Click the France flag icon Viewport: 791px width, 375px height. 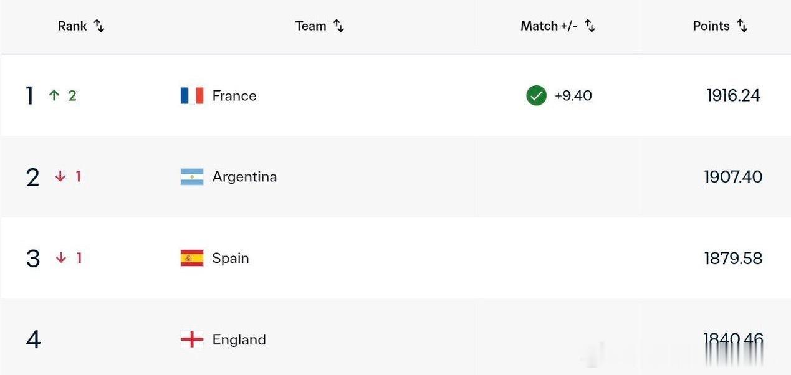[x=192, y=95]
